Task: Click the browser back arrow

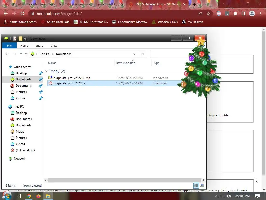Action: pos(6,14)
